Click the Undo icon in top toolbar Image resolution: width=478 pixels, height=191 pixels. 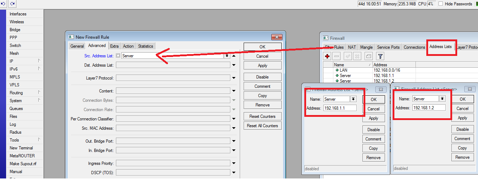point(4,4)
